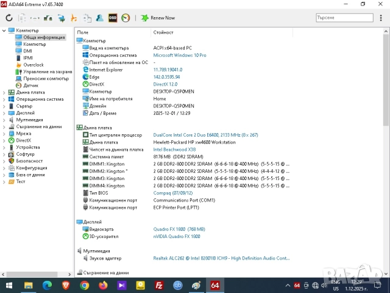Click the Compaq BIOS link
Image resolution: width=390 pixels, height=293 pixels.
click(173, 193)
